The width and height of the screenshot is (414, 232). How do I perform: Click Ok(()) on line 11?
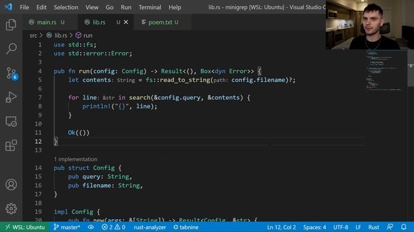[79, 133]
